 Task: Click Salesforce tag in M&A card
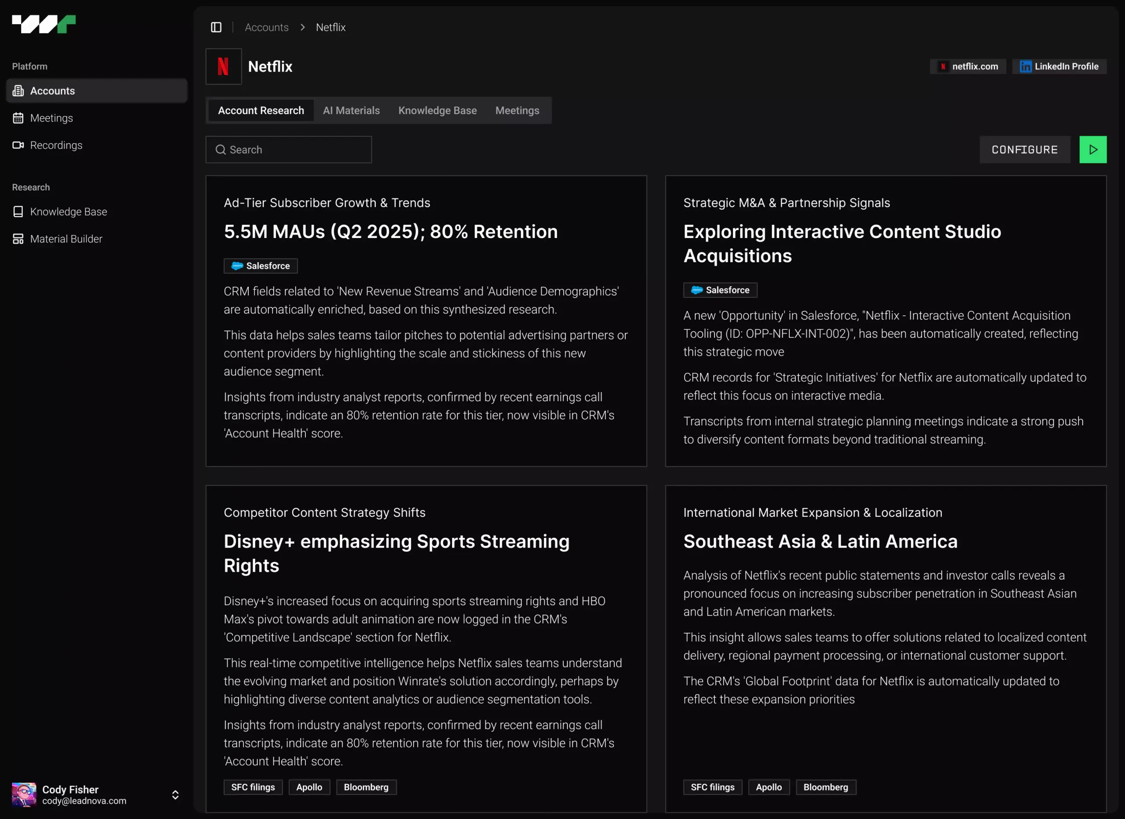coord(720,290)
